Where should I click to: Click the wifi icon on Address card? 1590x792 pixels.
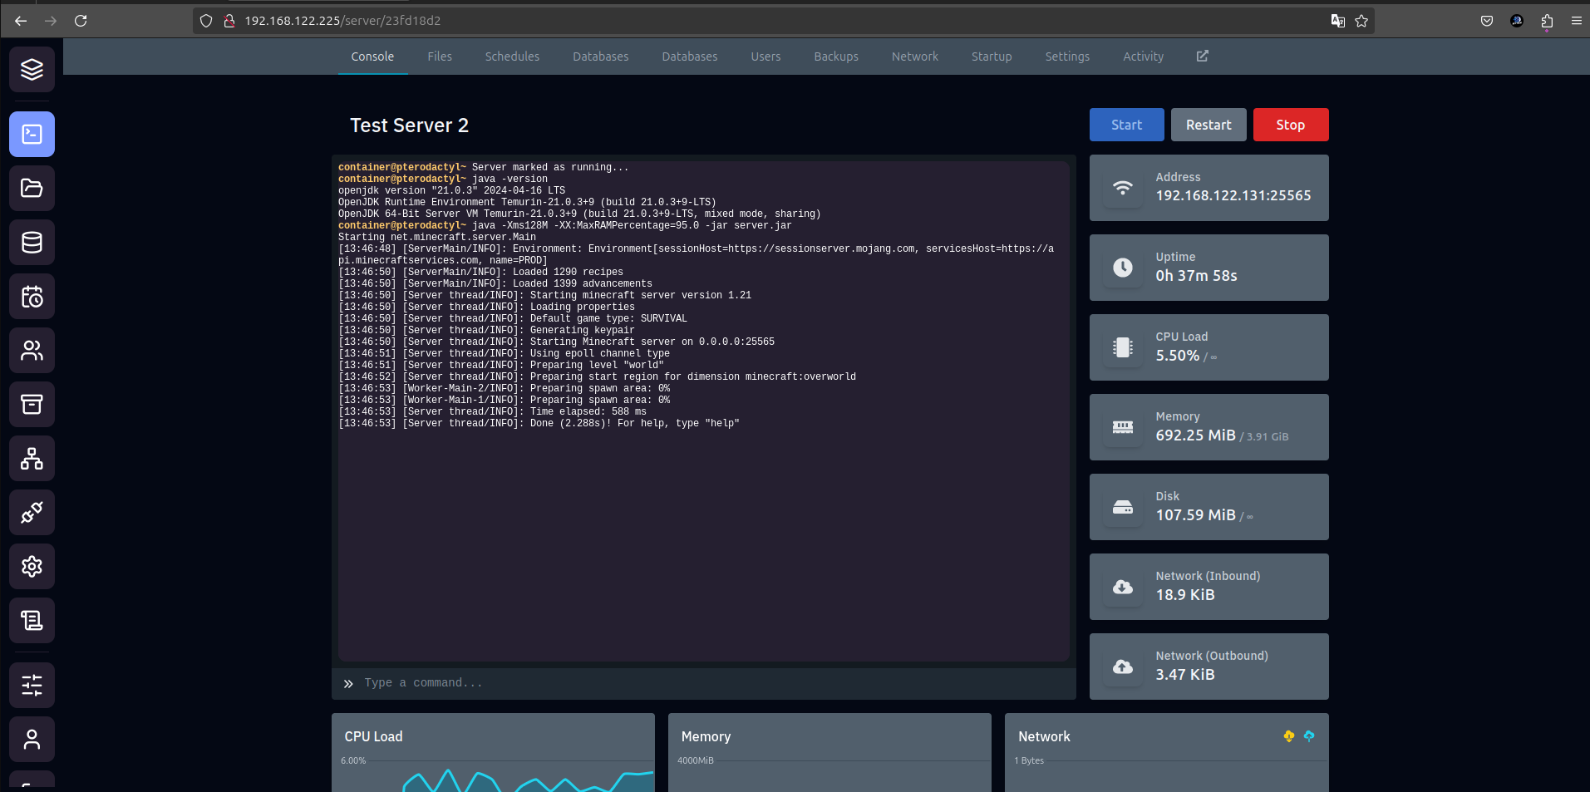pos(1123,188)
